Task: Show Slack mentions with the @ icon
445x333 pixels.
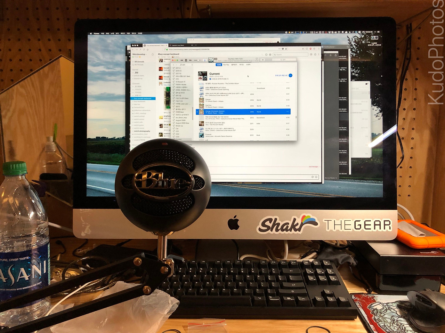Action: point(311,54)
